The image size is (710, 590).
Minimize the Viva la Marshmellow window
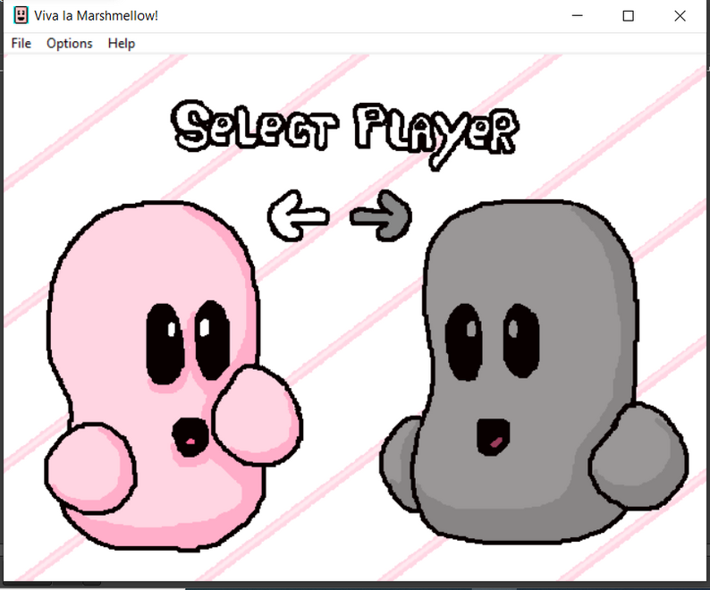(577, 16)
